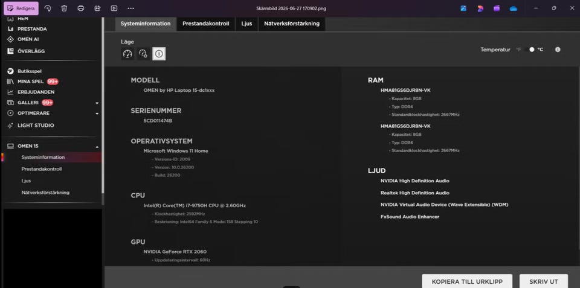The image size is (580, 288).
Task: Rotate the image with the rotate icon
Action: [x=48, y=8]
